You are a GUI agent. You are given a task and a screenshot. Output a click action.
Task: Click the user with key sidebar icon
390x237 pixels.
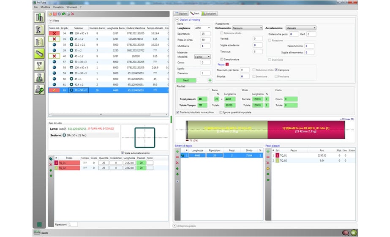(40, 89)
